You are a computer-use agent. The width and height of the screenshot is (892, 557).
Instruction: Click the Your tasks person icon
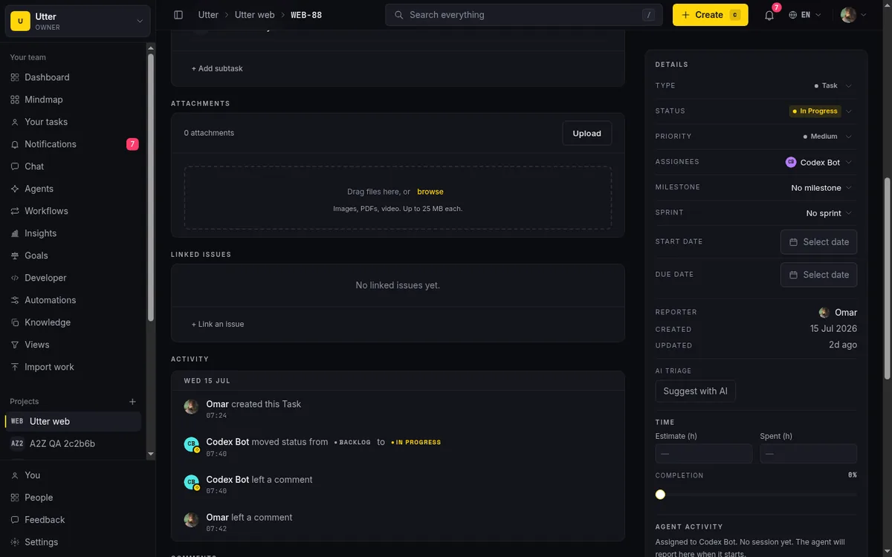tap(15, 122)
